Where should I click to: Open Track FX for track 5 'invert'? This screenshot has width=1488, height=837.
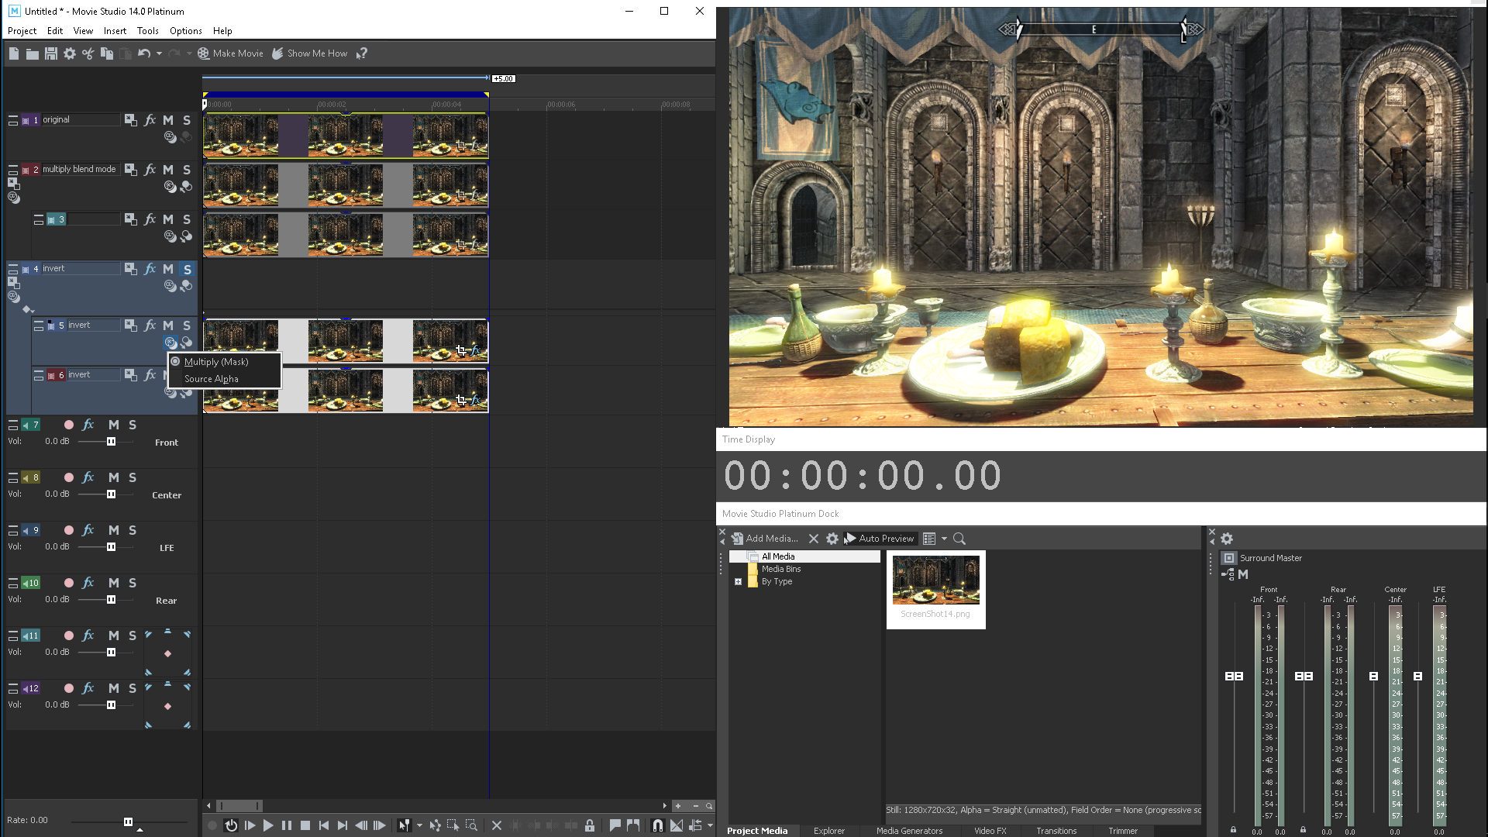click(x=150, y=325)
